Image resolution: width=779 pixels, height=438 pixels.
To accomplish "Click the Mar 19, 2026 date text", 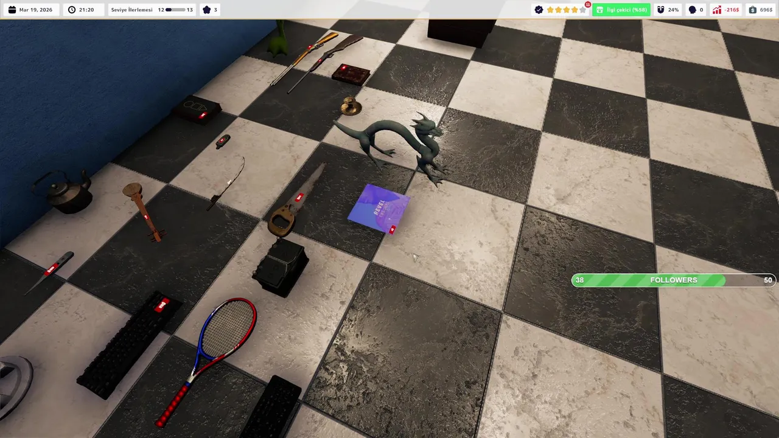I will click(x=36, y=10).
